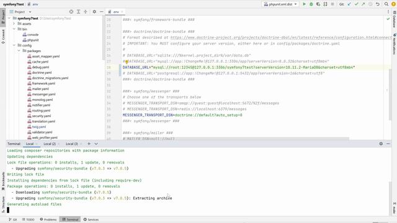
Task: Expand the assets folder
Action: click(x=14, y=24)
